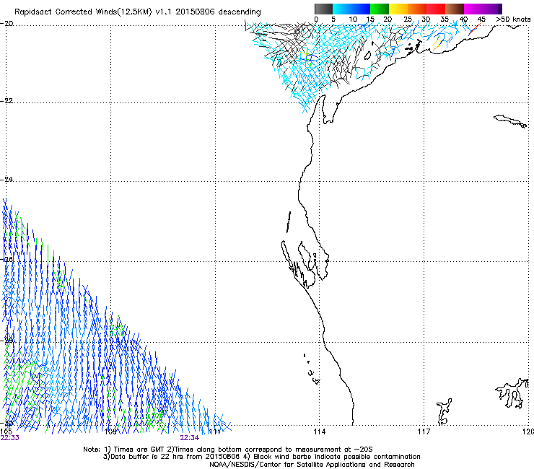Click the purple 22:34 time label
Image resolution: width=534 pixels, height=469 pixels.
pos(189,438)
